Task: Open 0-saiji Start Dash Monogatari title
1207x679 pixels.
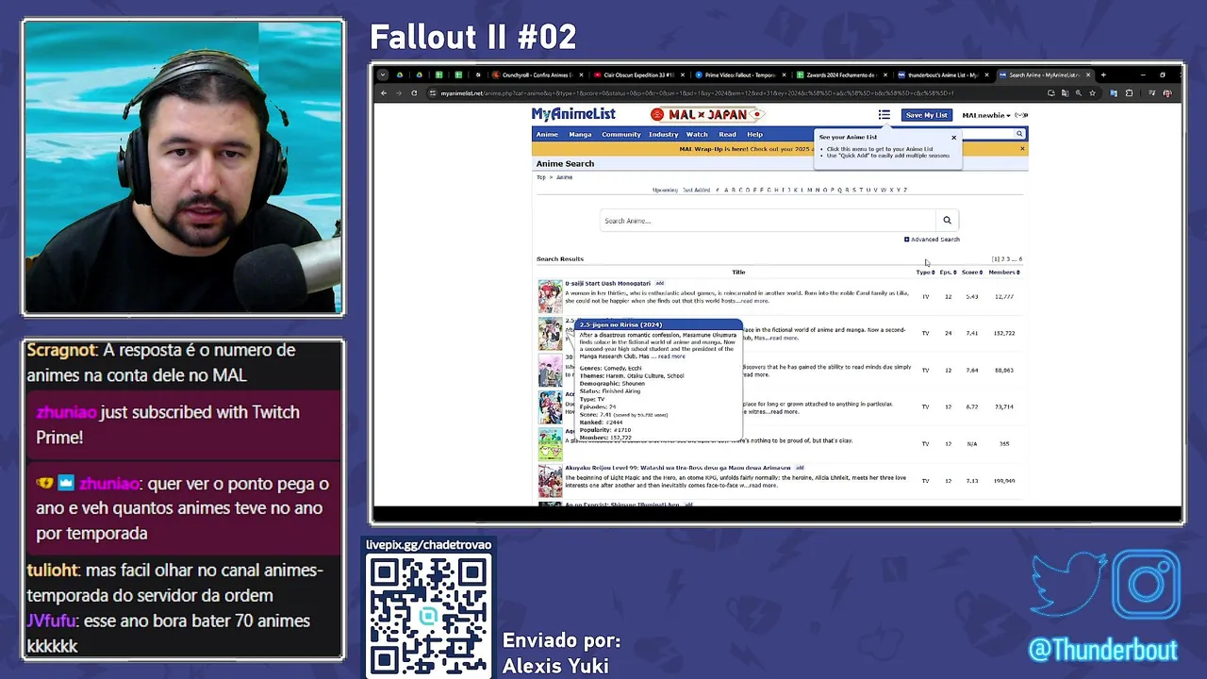Action: 607,283
